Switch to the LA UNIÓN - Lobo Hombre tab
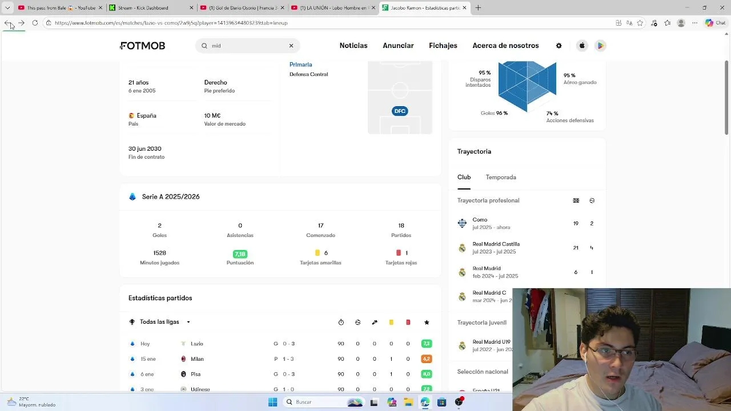Image resolution: width=731 pixels, height=411 pixels. click(x=332, y=8)
